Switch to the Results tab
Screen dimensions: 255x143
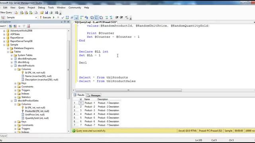79,95
